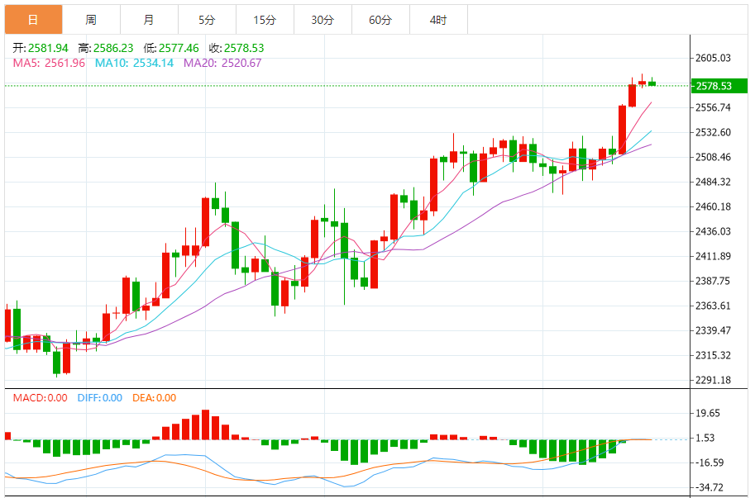This screenshot has width=755, height=498.
Task: Click the 2363.61 price axis label
Action: click(713, 306)
